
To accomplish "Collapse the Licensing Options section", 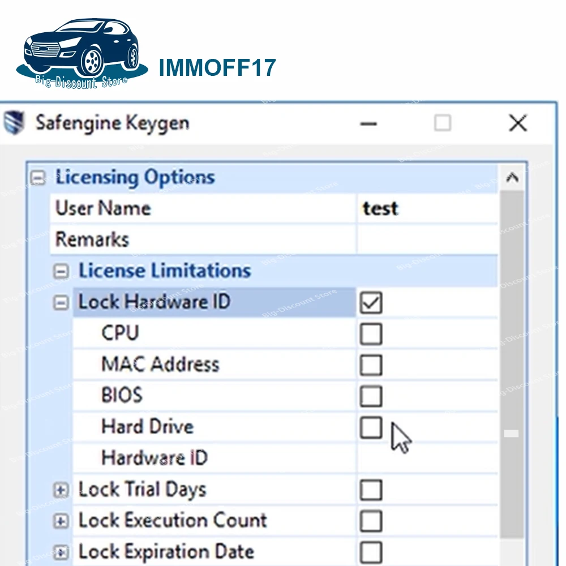I will coord(38,178).
